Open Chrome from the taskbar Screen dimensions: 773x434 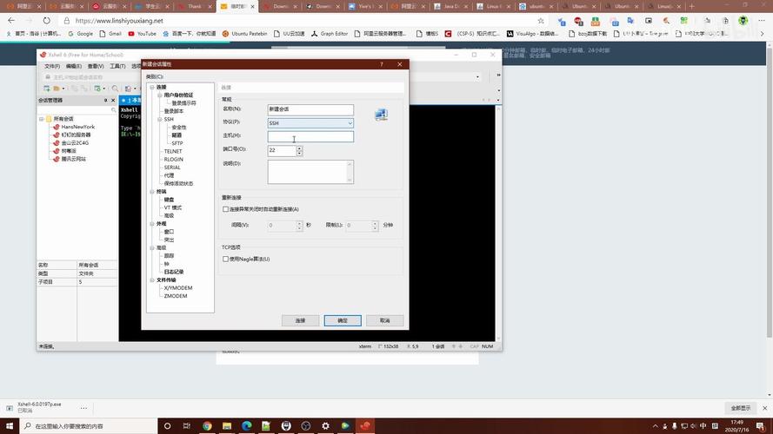(x=207, y=425)
